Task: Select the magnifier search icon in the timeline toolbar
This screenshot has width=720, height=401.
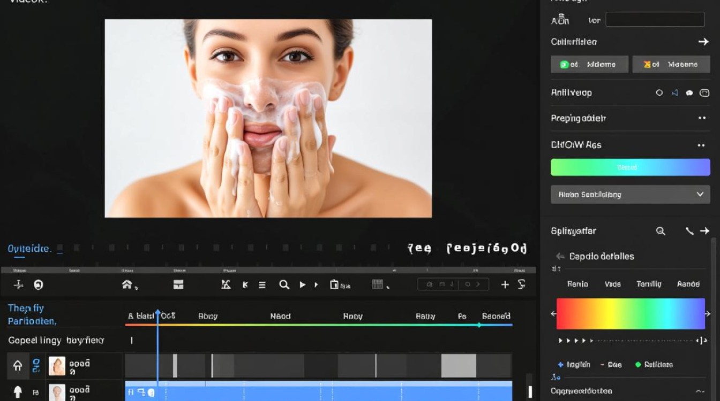Action: 284,285
